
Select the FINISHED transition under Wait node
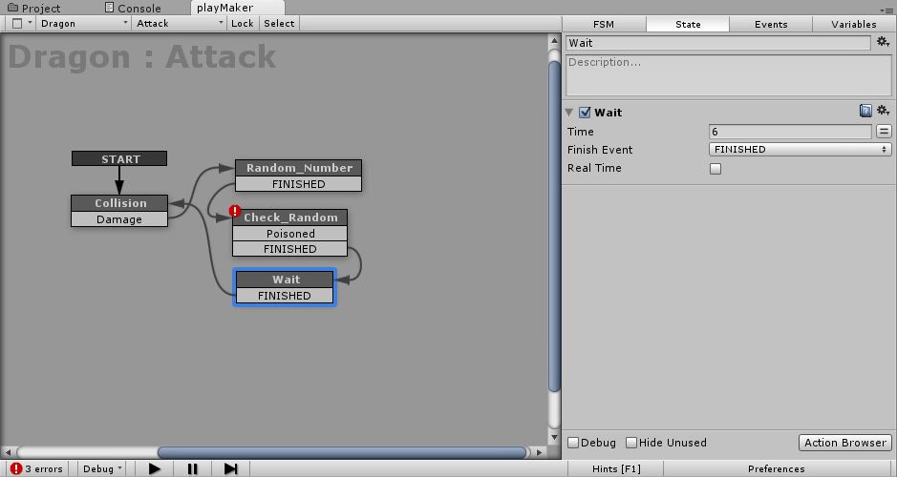point(285,296)
